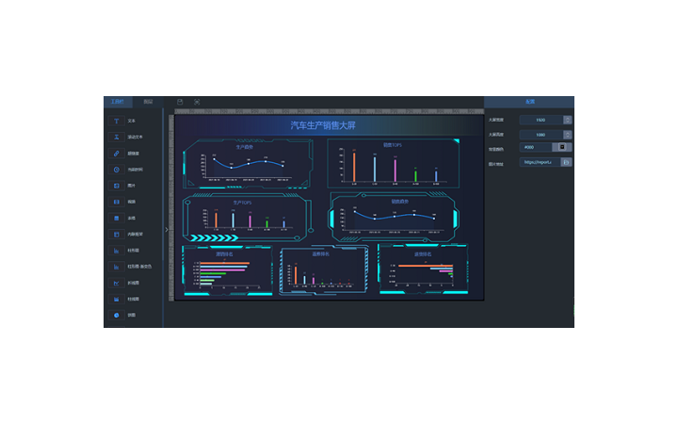The image size is (678, 424).
Task: Select the table (表格) component icon
Action: 117,218
